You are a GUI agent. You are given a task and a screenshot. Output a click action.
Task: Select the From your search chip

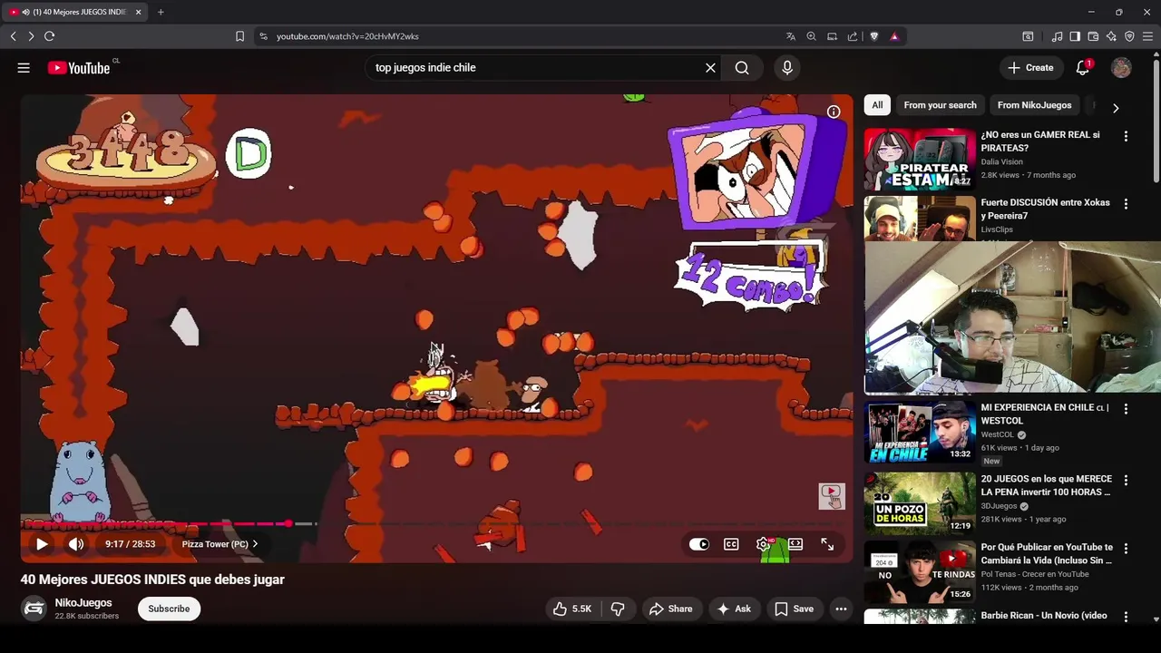940,105
